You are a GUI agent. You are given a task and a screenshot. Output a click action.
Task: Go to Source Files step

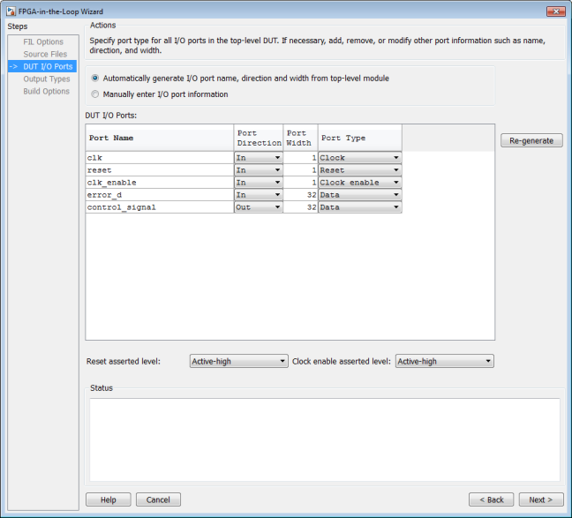click(x=45, y=55)
